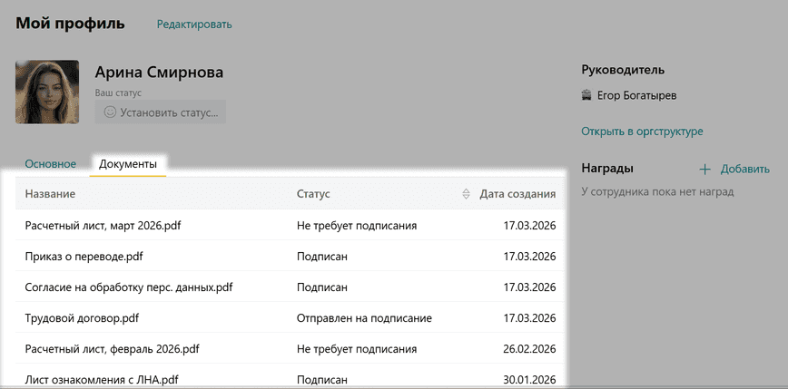Click manager name Егор Богатырев
788x389 pixels.
pyautogui.click(x=635, y=95)
